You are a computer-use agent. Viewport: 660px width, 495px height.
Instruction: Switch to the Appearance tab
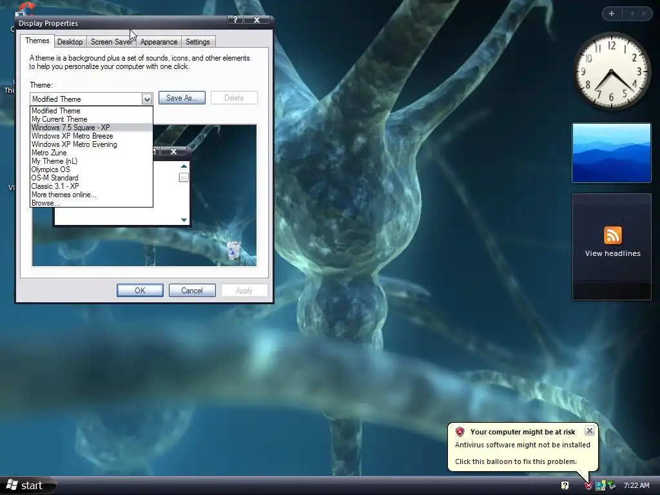coord(159,42)
